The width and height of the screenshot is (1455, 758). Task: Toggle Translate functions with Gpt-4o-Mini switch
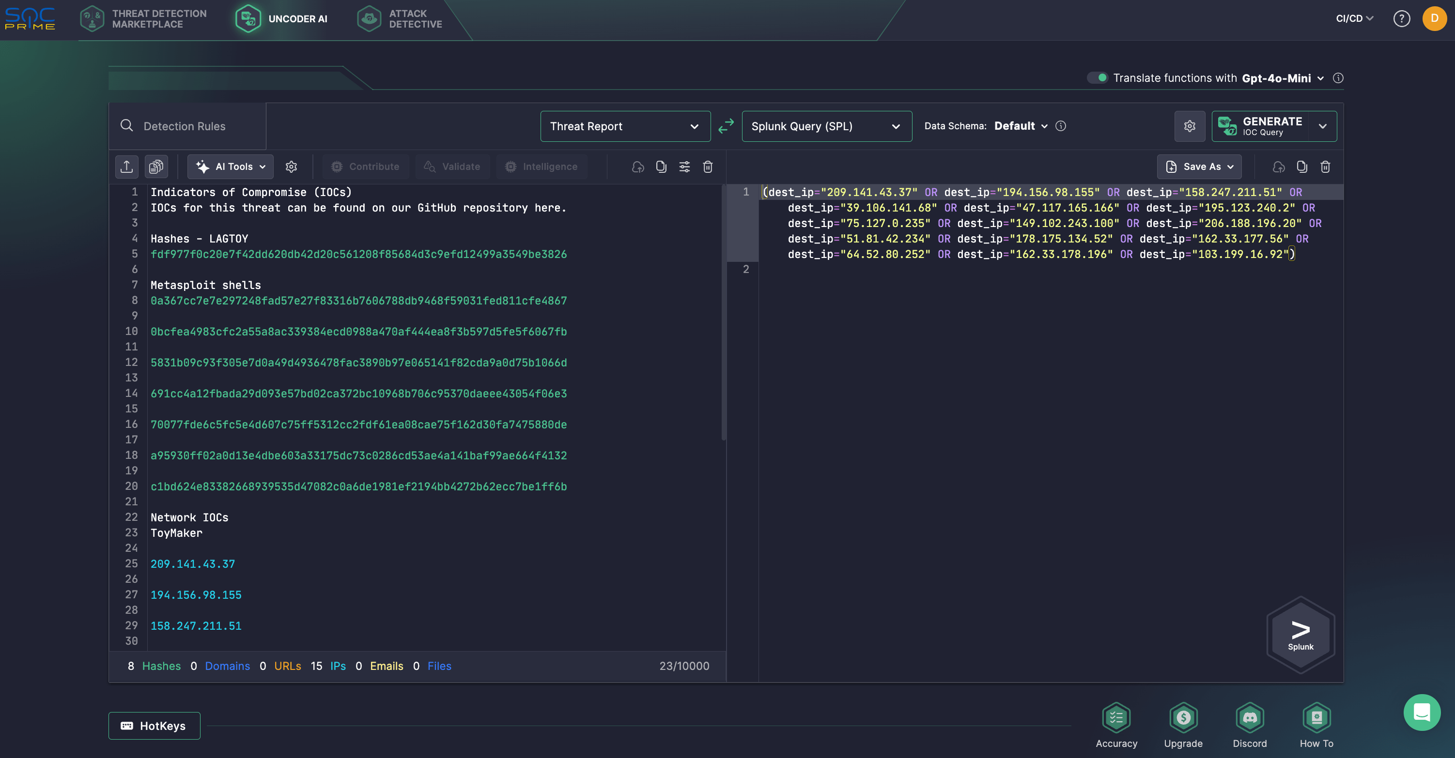click(x=1098, y=78)
